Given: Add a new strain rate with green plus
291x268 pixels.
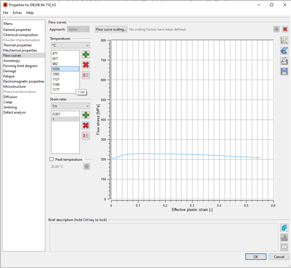Looking at the screenshot, I should (x=86, y=115).
